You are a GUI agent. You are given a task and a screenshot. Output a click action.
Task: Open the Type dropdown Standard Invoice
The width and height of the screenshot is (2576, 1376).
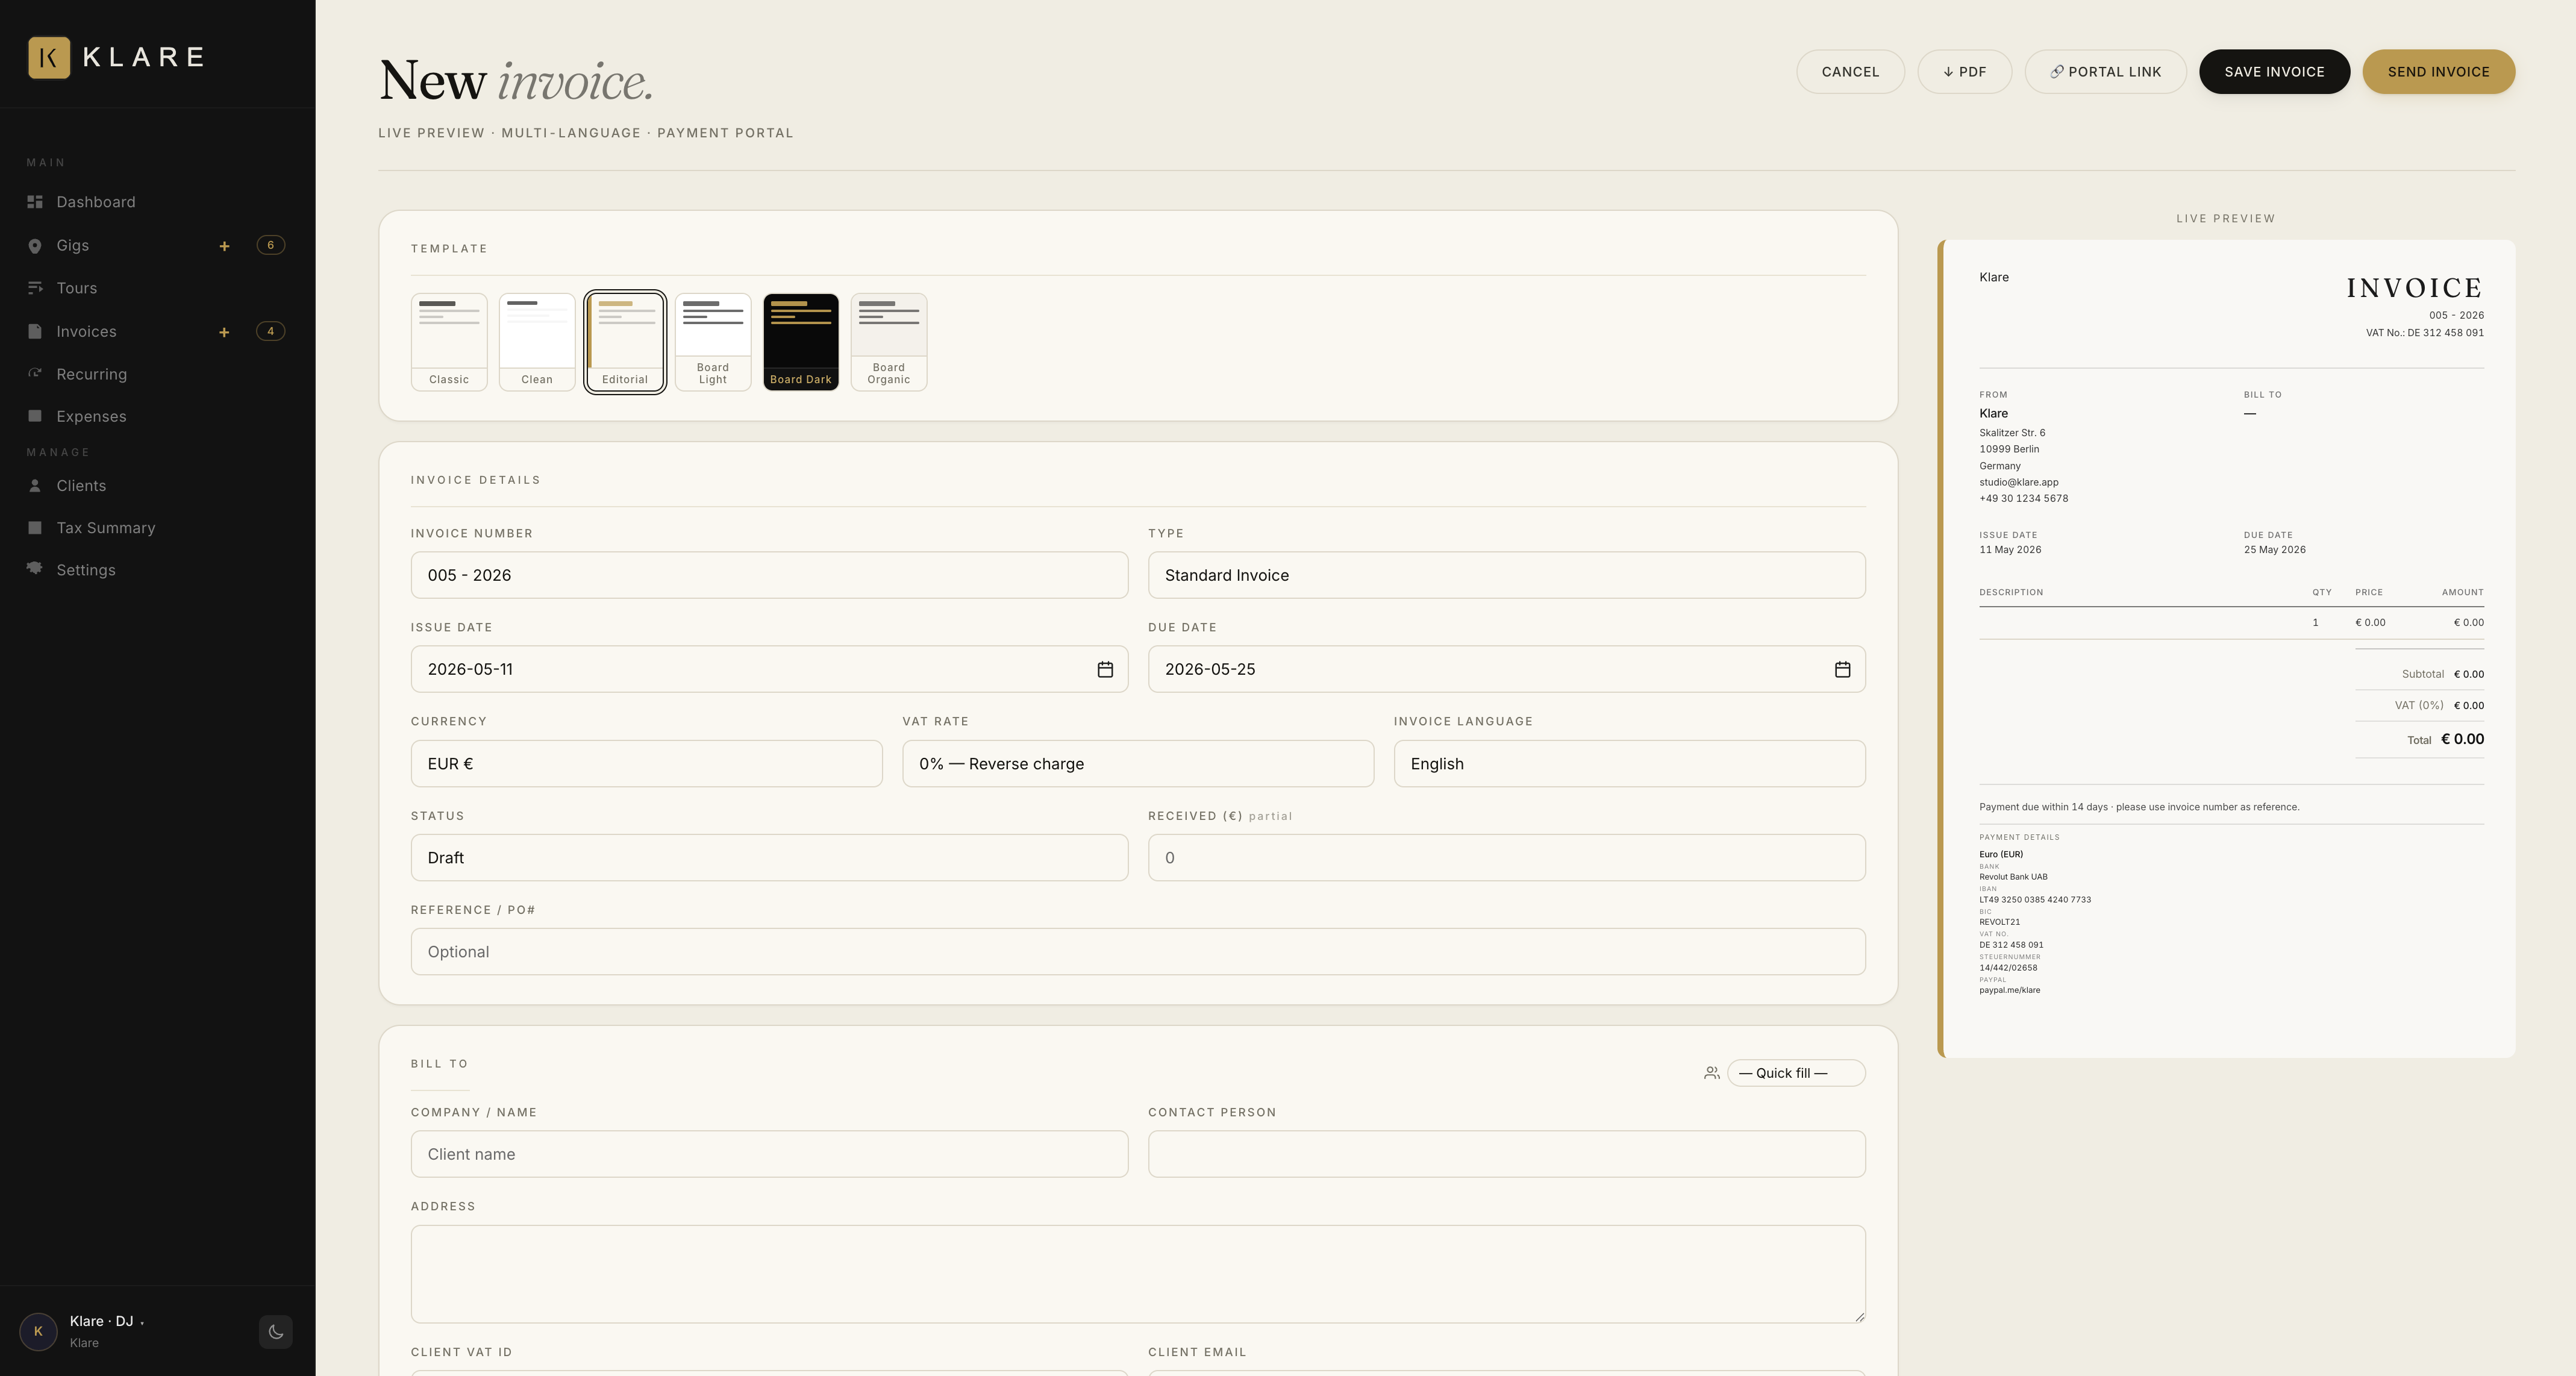(1506, 575)
